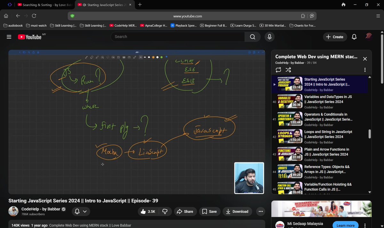This screenshot has height=228, width=384.
Task: Open the audiobook bookmark folder
Action: pyautogui.click(x=13, y=25)
